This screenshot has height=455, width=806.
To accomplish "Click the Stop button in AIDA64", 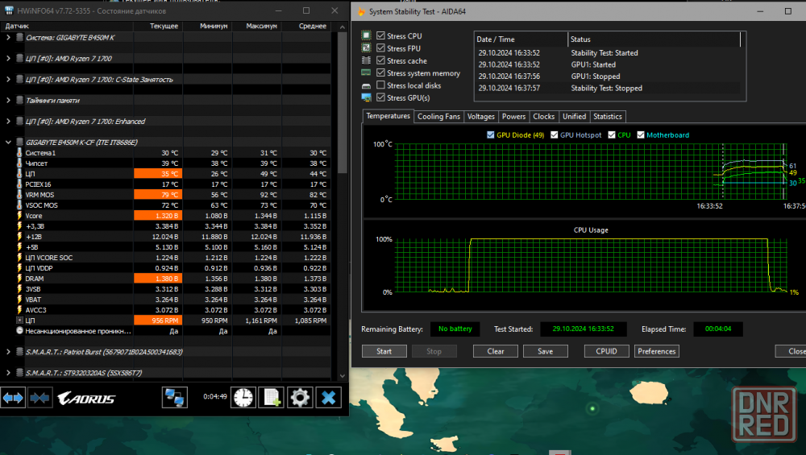I will (434, 351).
